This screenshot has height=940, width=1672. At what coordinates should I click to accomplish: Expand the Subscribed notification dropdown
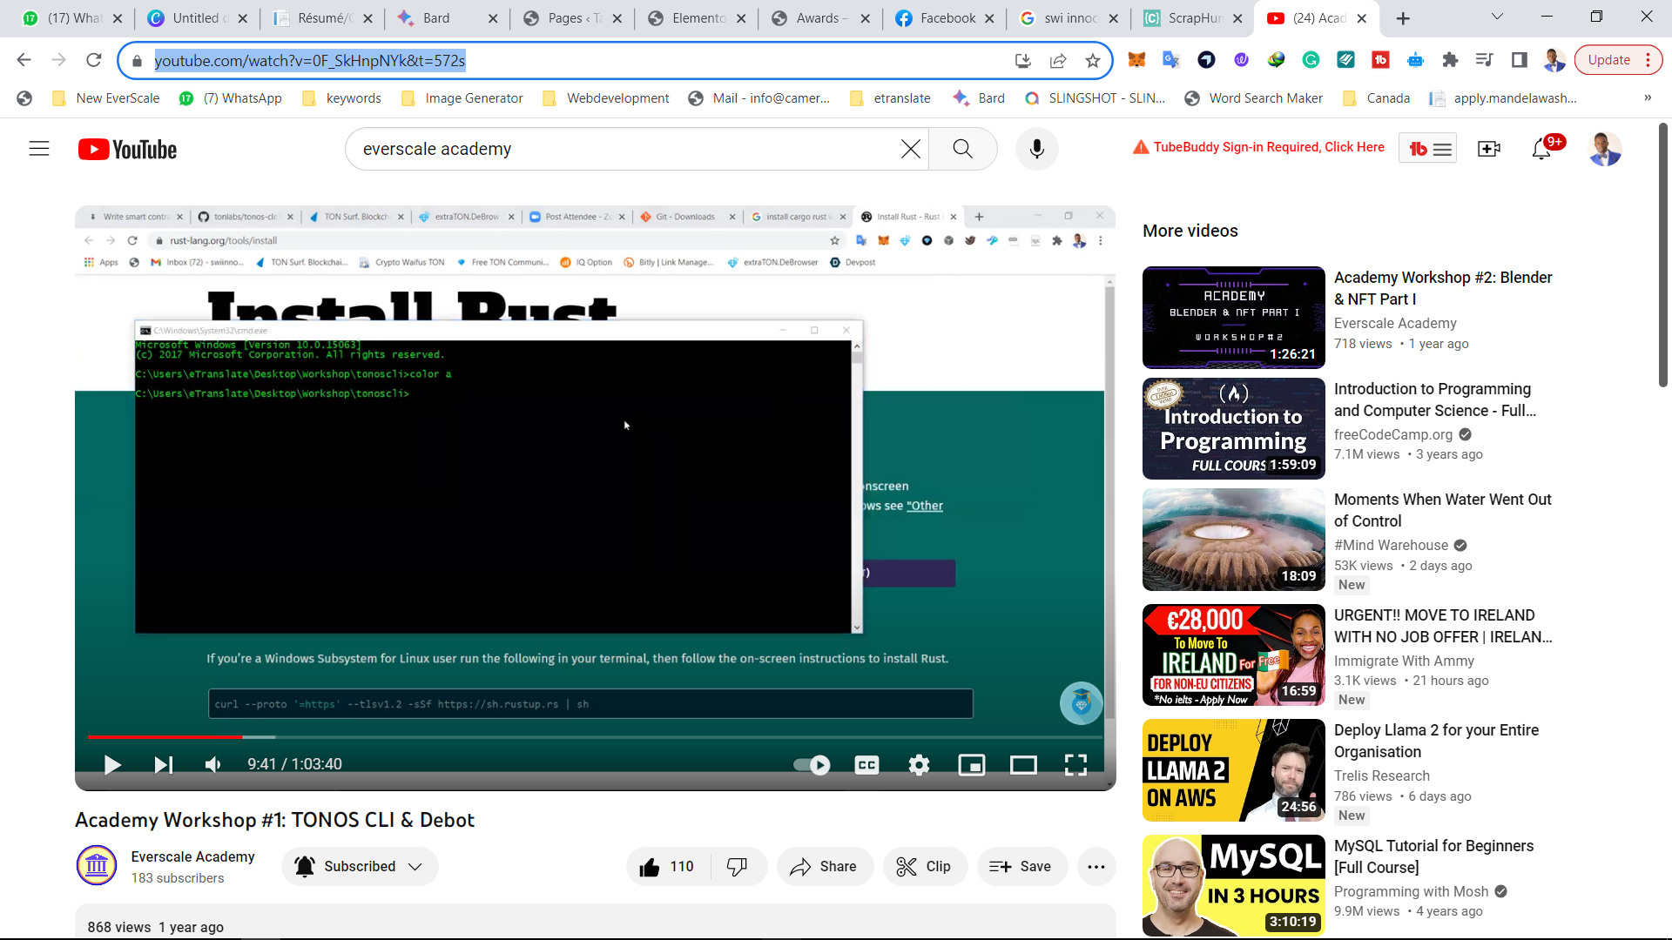[x=360, y=867]
